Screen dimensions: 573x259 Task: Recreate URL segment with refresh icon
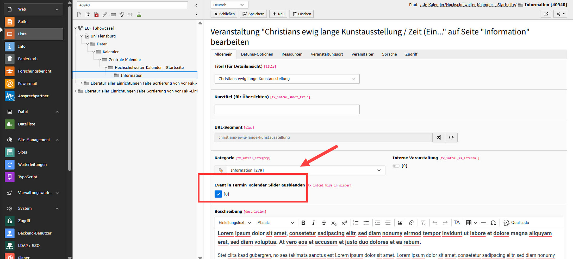click(451, 137)
